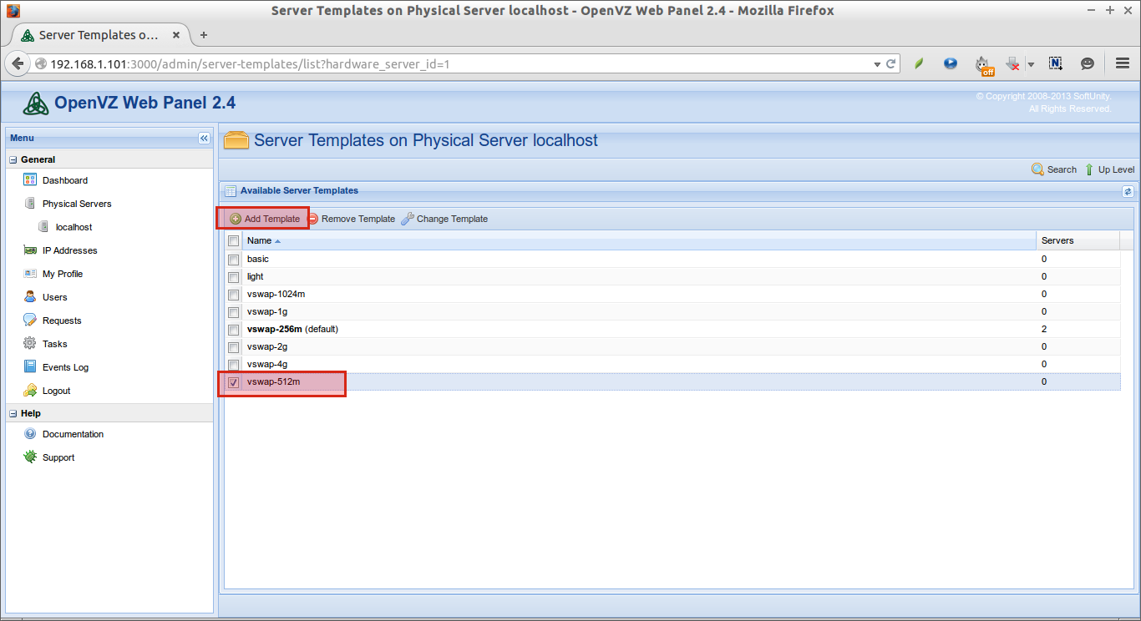Click the blue play extension icon
1141x621 pixels.
click(951, 63)
